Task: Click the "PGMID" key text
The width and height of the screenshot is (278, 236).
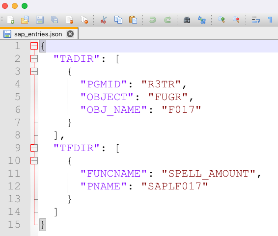Action: [103, 84]
